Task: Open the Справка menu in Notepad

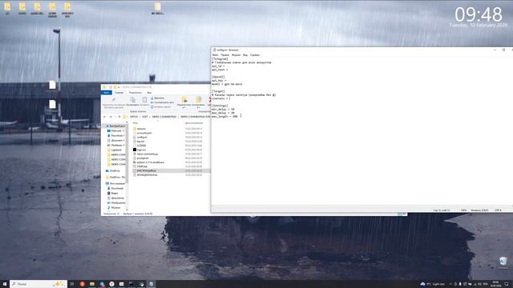Action: (x=255, y=55)
